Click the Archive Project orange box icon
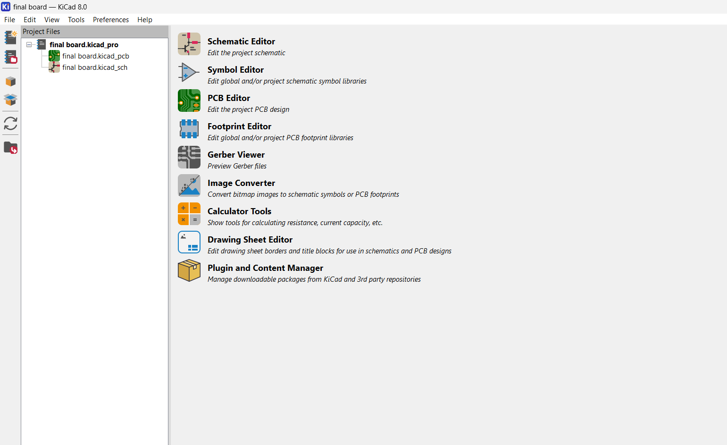 pyautogui.click(x=10, y=81)
